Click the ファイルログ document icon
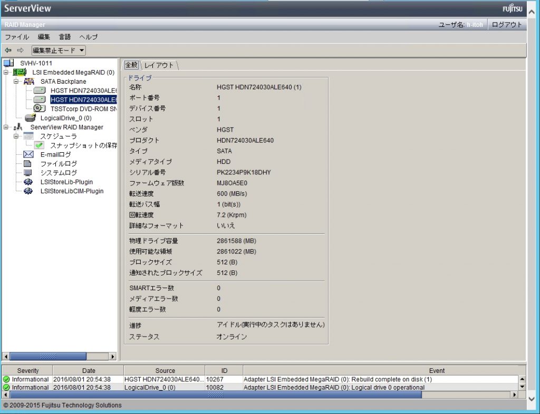 27,164
